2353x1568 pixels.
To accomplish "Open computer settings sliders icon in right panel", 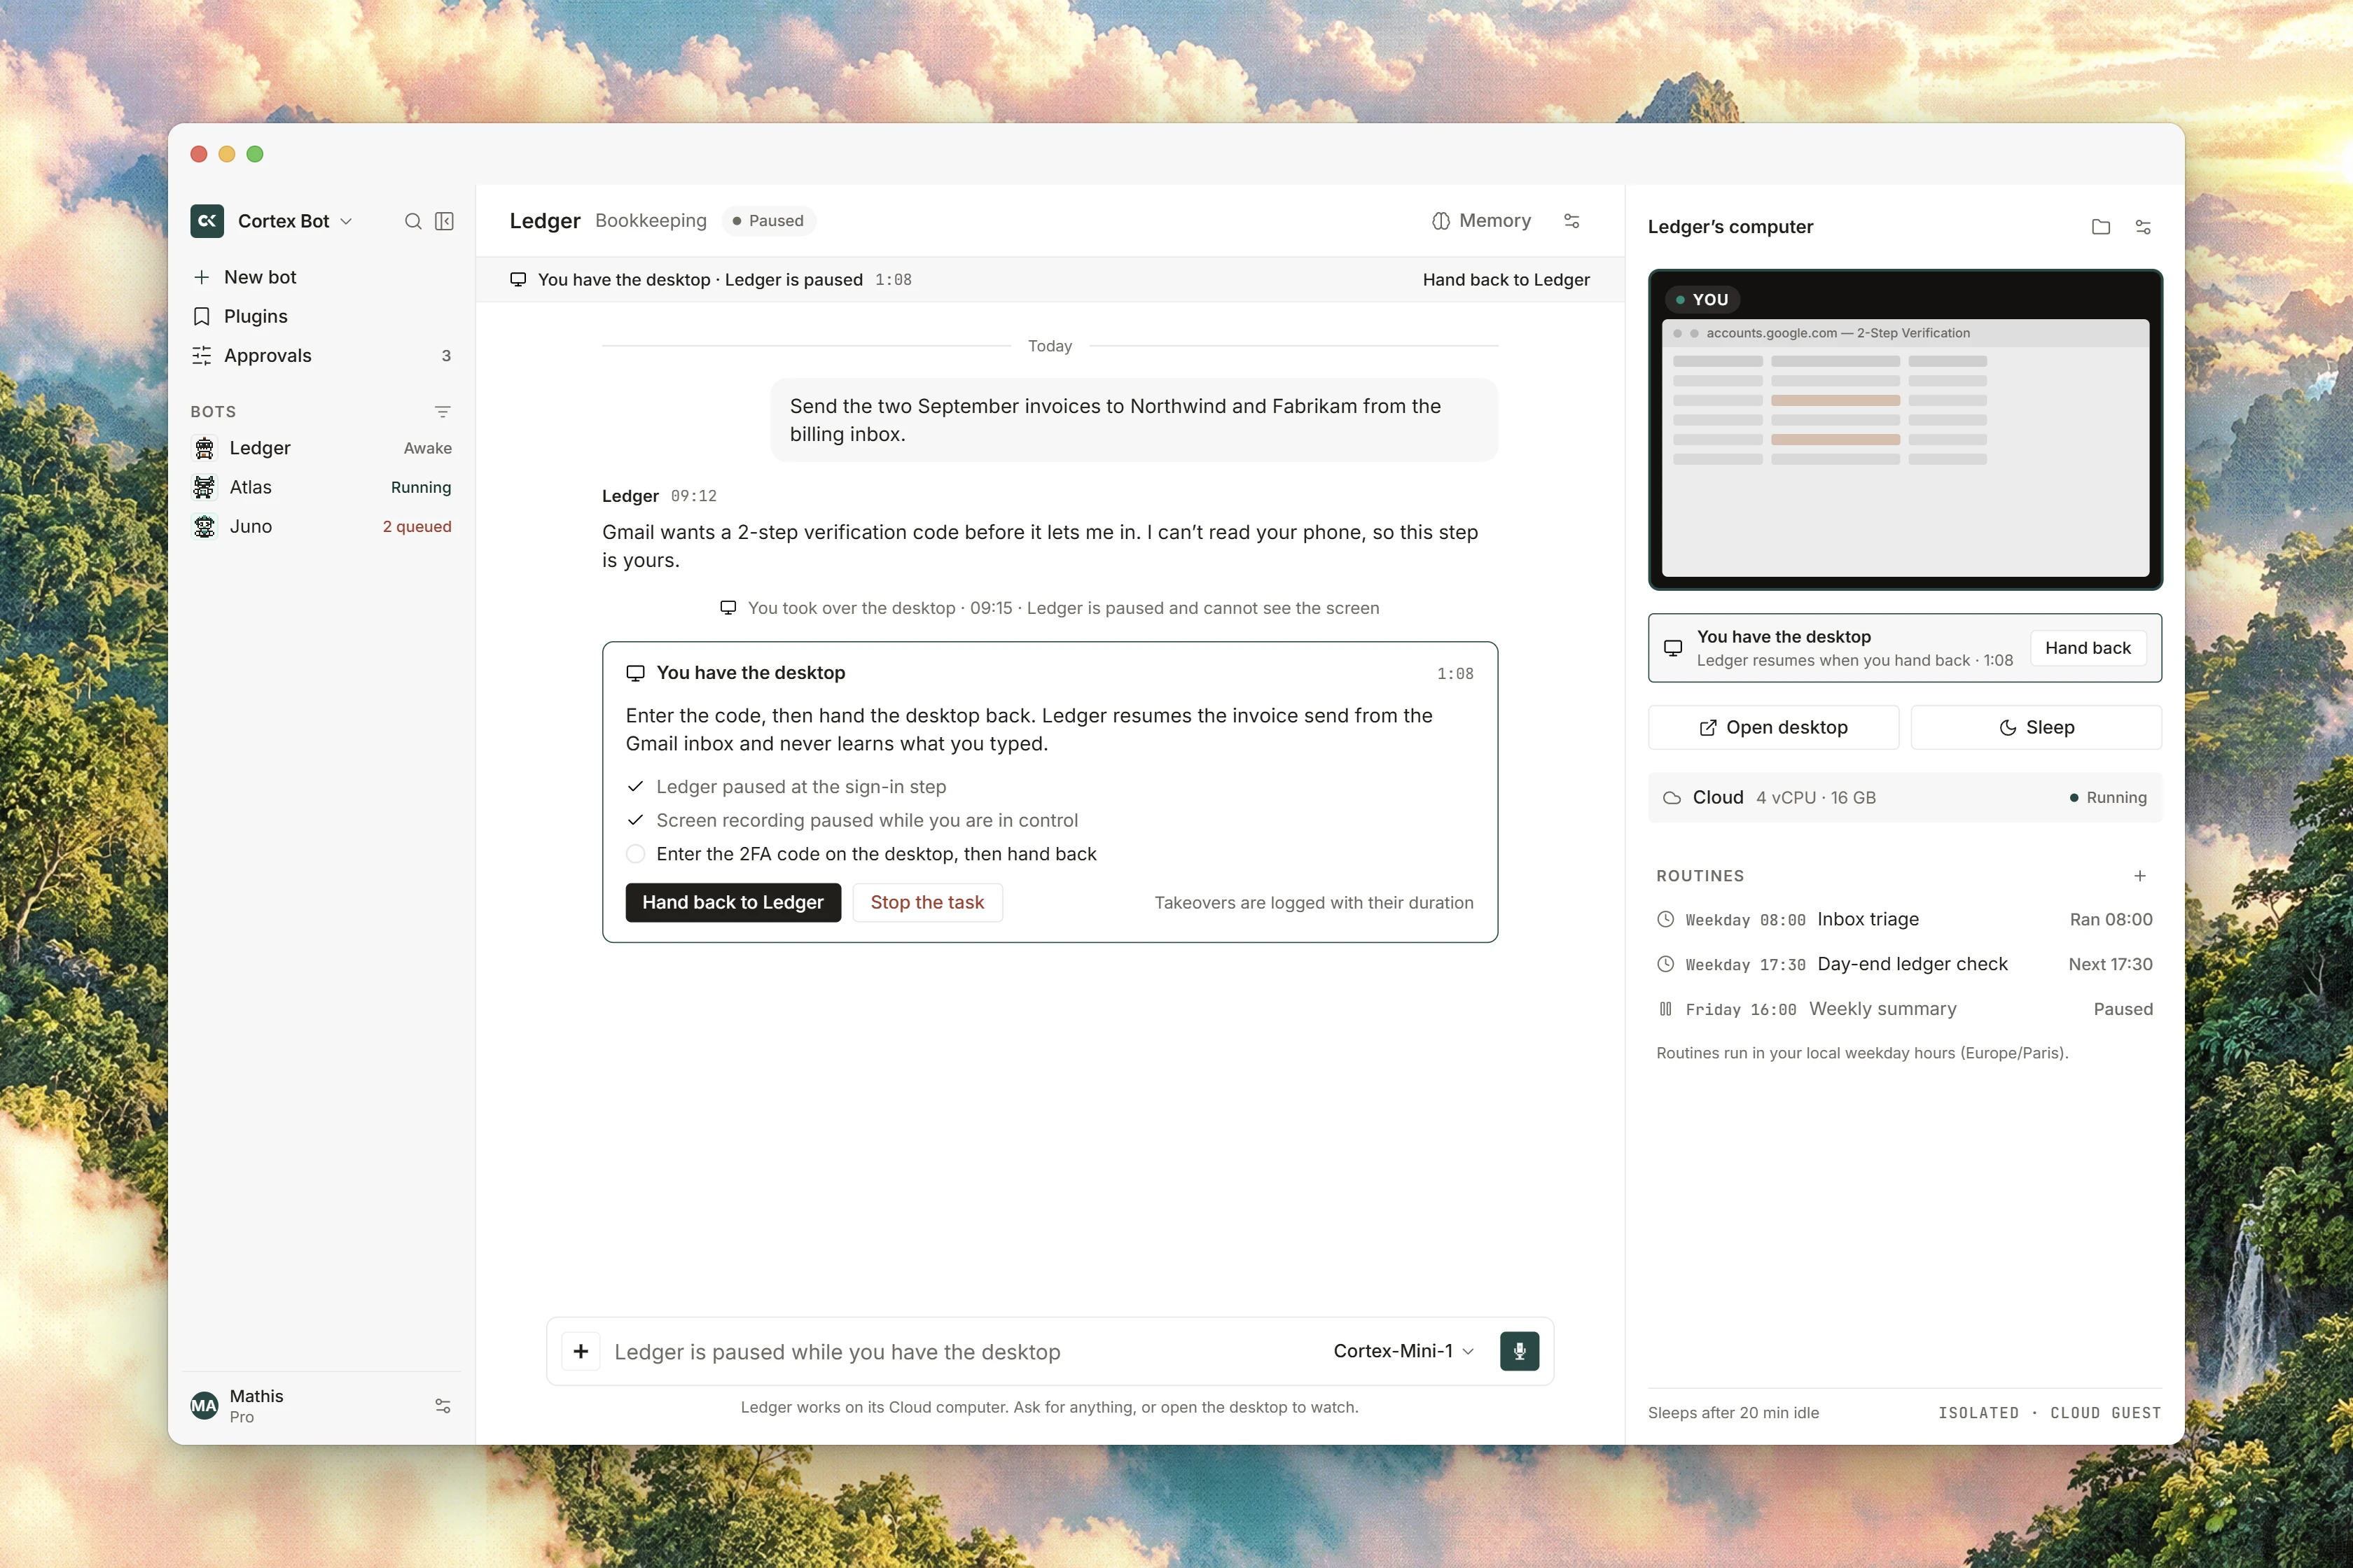I will tap(2143, 227).
